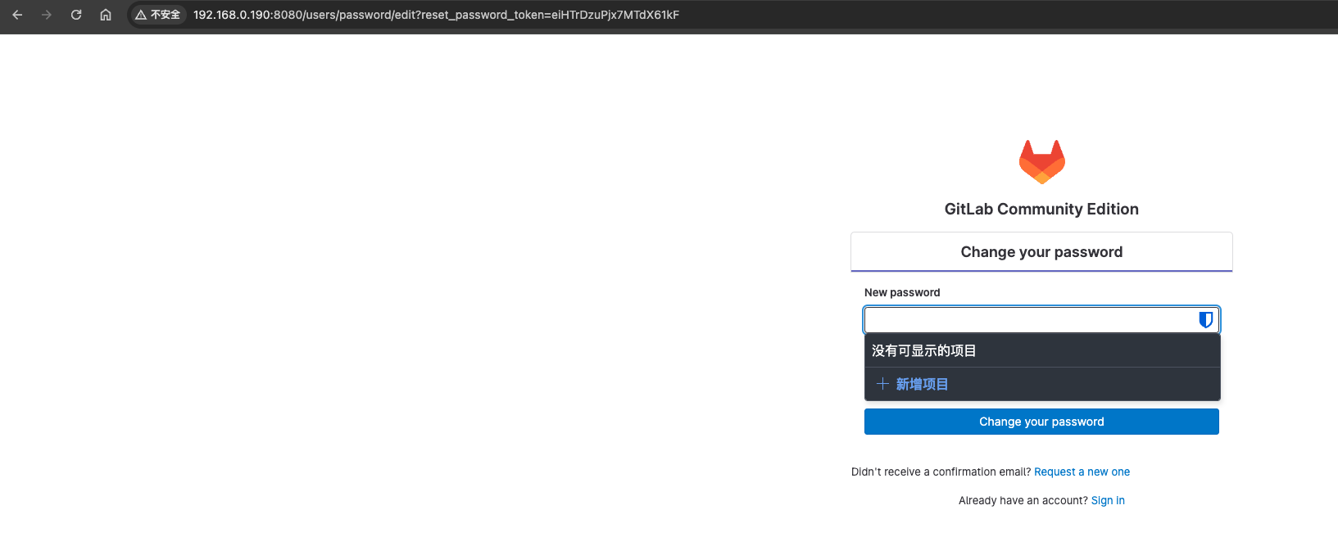Click the 'GitLab Community Edition' heading
1338x537 pixels.
[x=1041, y=209]
